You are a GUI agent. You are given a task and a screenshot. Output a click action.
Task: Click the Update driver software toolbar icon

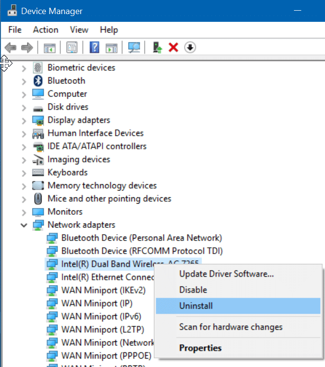(x=157, y=48)
